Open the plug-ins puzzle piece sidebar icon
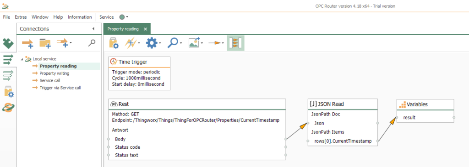Viewport: 469px width, 167px height. tap(8, 44)
